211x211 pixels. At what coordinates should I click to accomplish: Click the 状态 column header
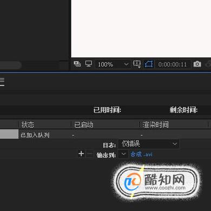coord(28,124)
